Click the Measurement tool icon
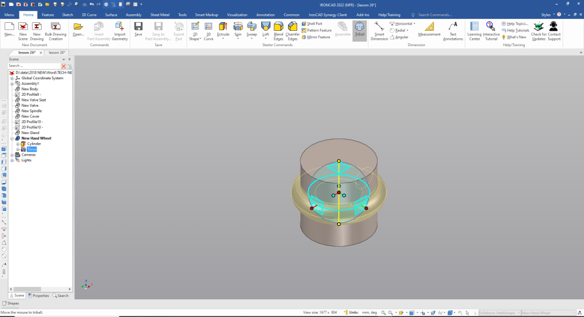584x317 pixels. pos(429,26)
